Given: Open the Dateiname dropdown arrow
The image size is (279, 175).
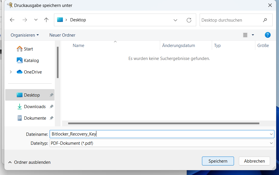Looking at the screenshot, I should pyautogui.click(x=271, y=134).
